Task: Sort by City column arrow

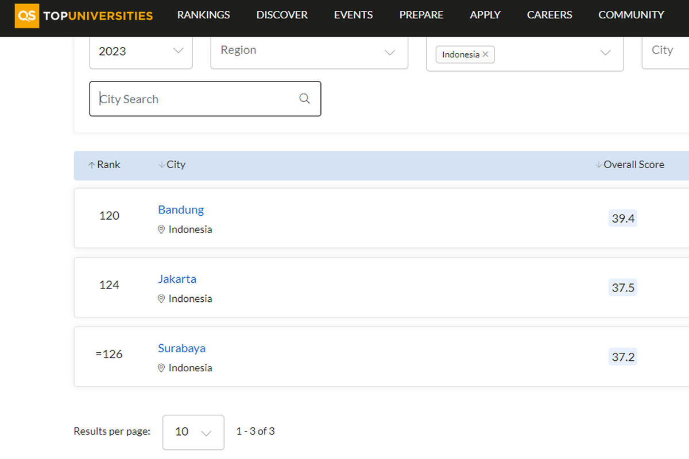Action: click(161, 165)
